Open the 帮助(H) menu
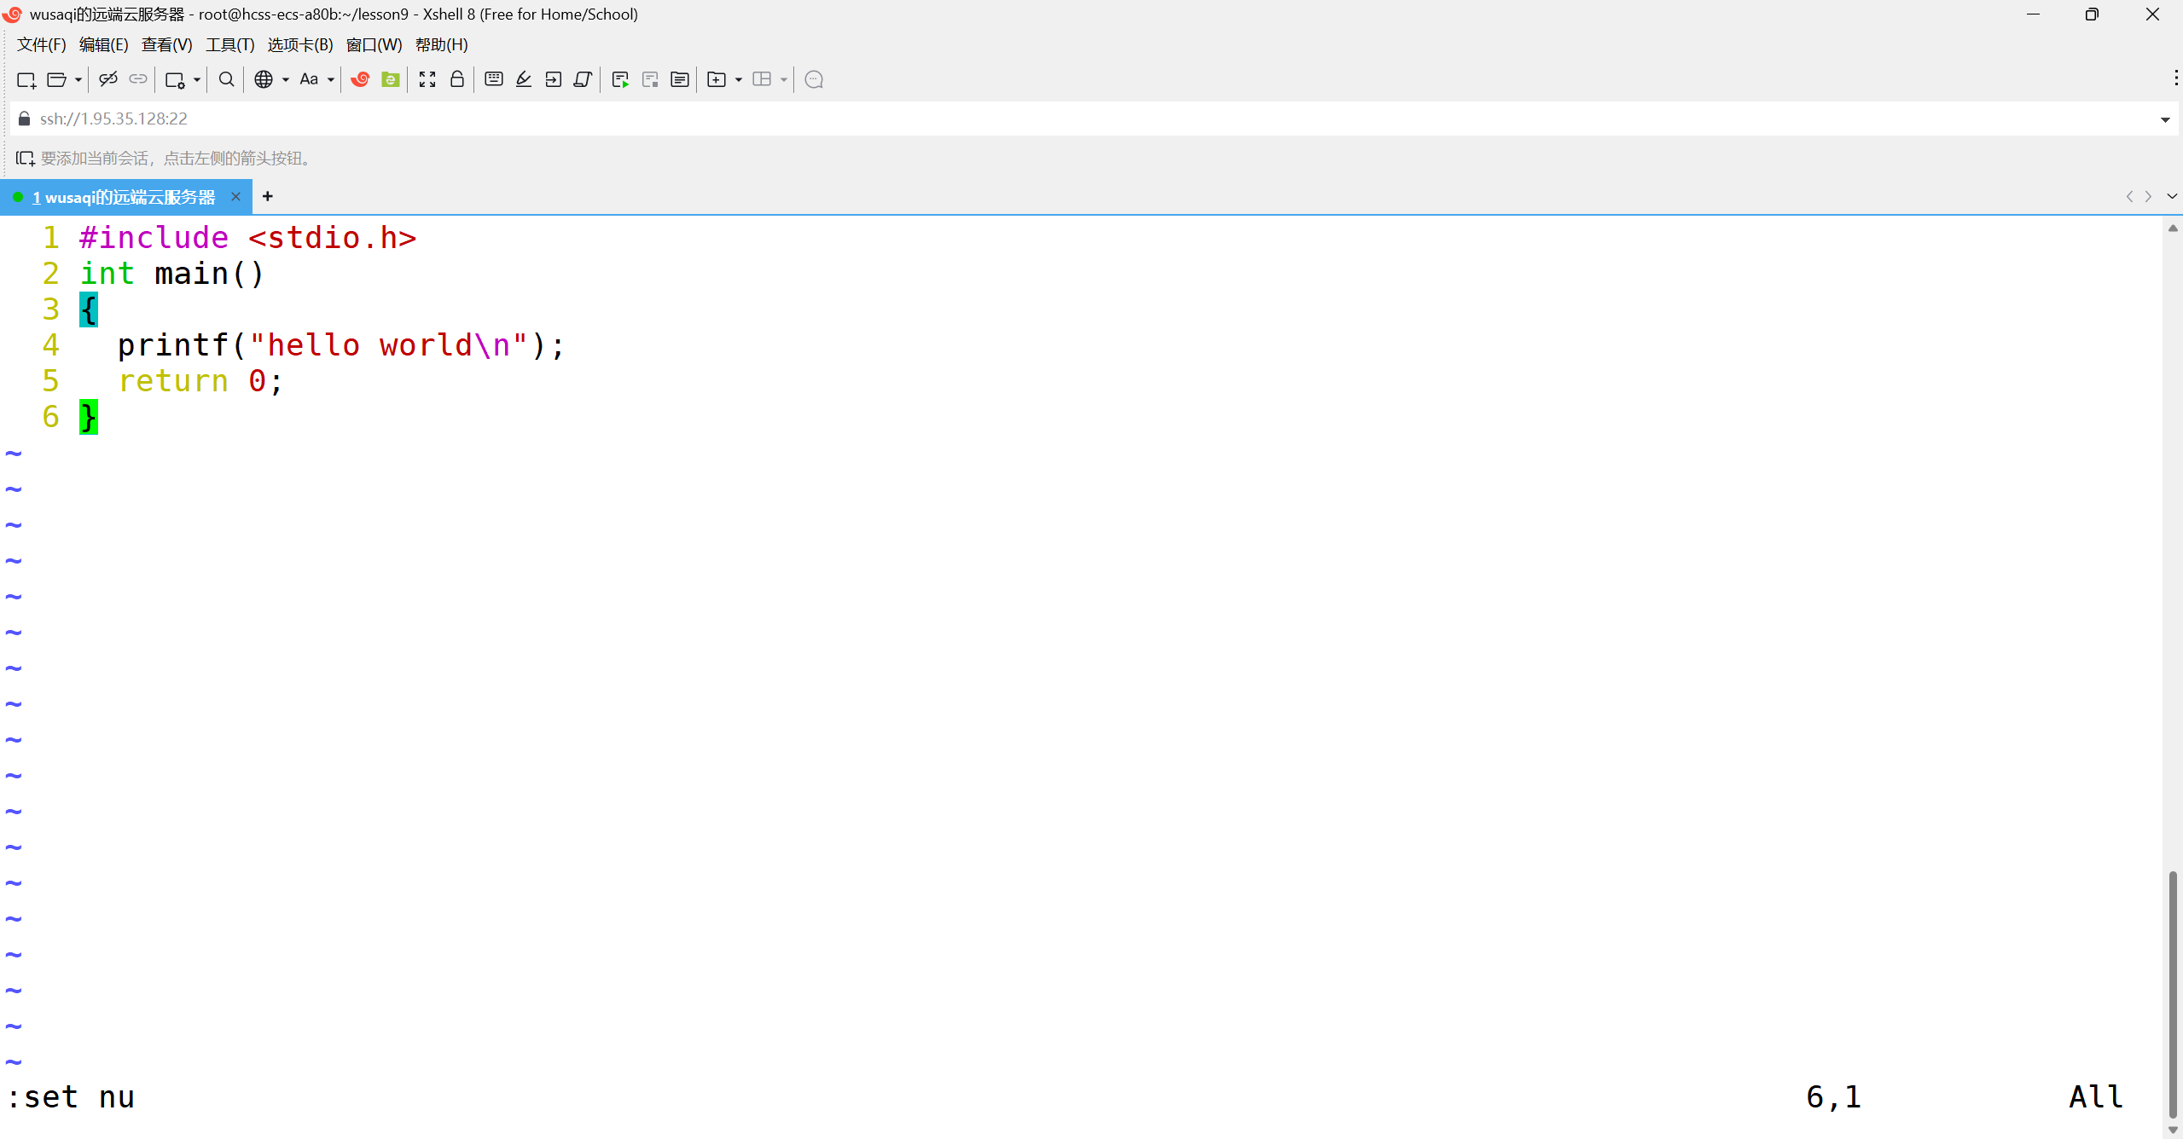Image resolution: width=2183 pixels, height=1139 pixels. (x=442, y=44)
